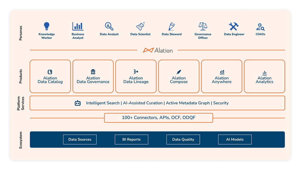Click the Alation logo in the center
The image size is (307, 170).
coord(158,50)
